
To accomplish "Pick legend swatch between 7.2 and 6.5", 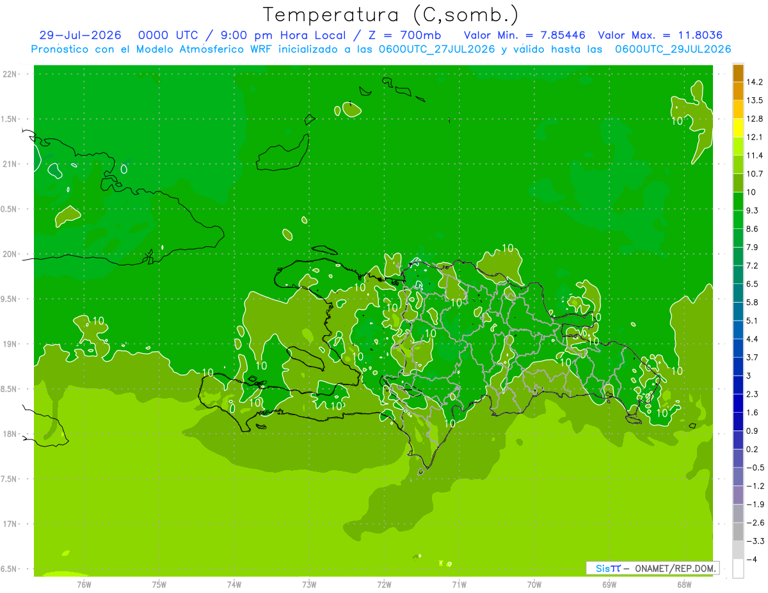I will 738,274.
